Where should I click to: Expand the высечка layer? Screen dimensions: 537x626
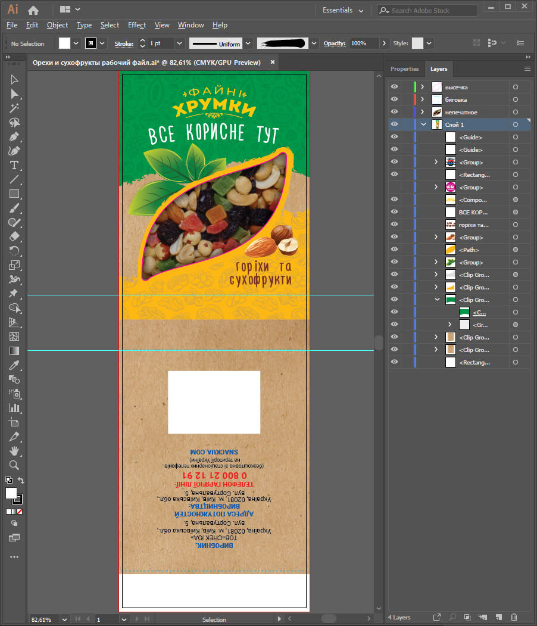click(x=423, y=86)
